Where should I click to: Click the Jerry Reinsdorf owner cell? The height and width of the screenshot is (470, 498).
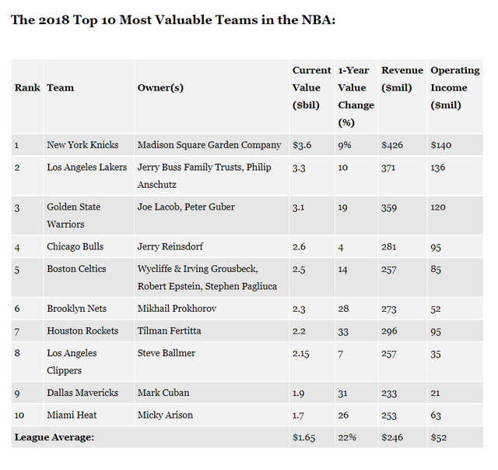pyautogui.click(x=170, y=246)
